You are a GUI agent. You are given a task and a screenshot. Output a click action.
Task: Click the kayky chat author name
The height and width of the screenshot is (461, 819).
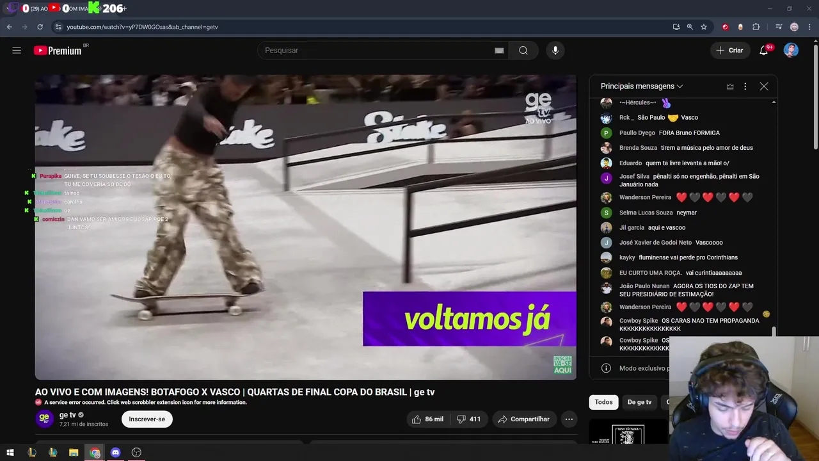[x=627, y=257]
